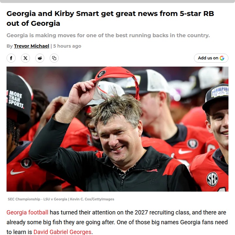Share the article on X

pos(25,58)
